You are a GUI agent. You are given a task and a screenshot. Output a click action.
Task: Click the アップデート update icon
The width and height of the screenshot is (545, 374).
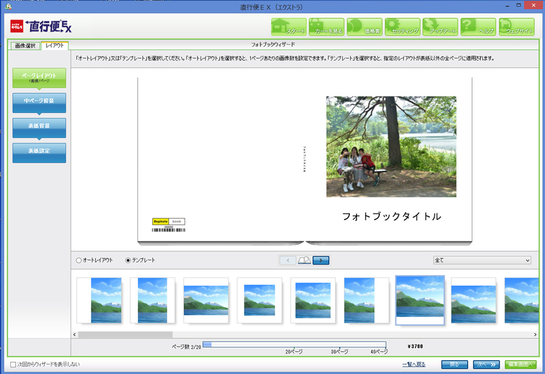pyautogui.click(x=440, y=27)
